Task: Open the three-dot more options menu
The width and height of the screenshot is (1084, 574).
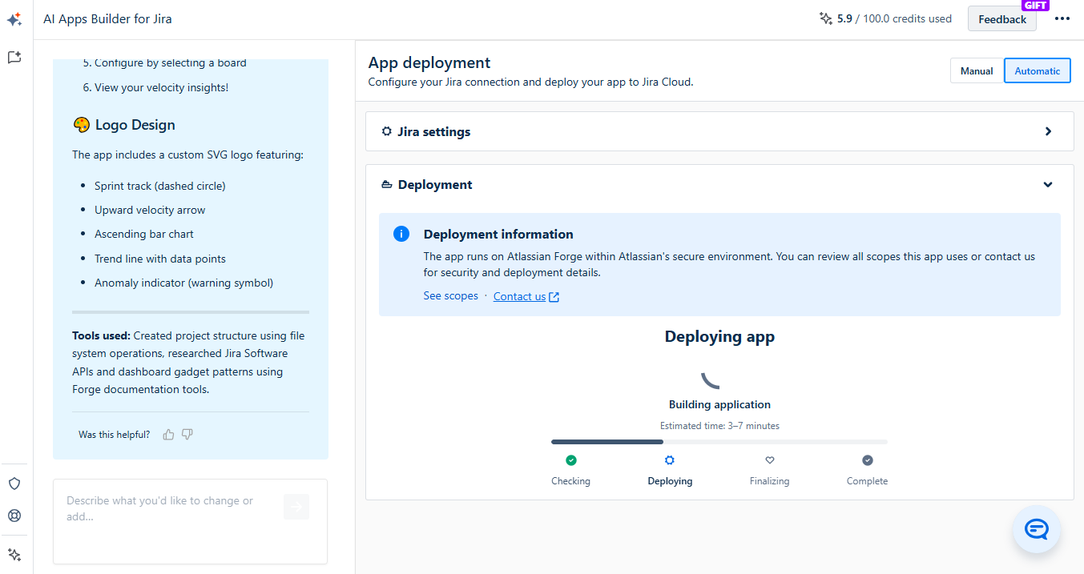Action: (x=1062, y=19)
